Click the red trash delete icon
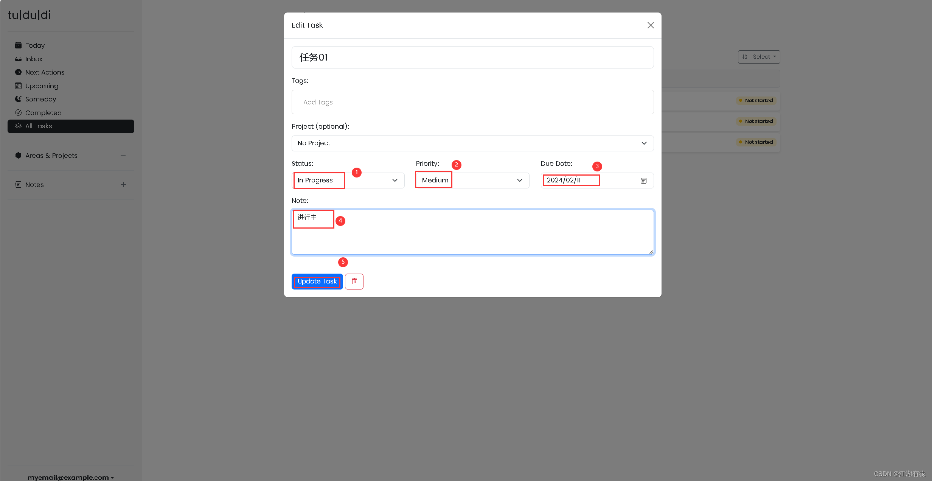The height and width of the screenshot is (481, 932). click(x=354, y=281)
